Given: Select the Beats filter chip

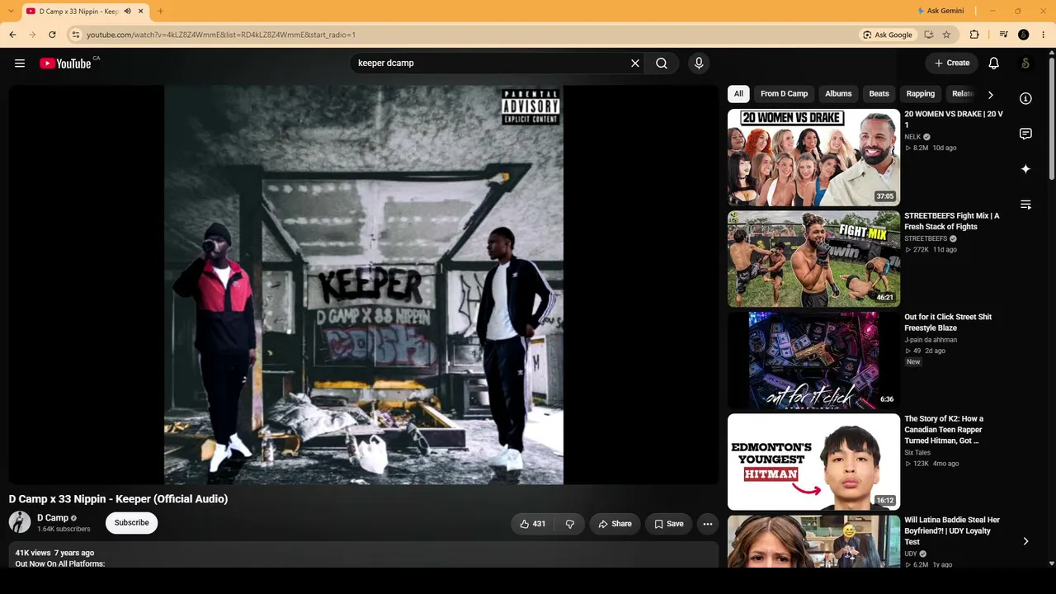Looking at the screenshot, I should coord(879,94).
